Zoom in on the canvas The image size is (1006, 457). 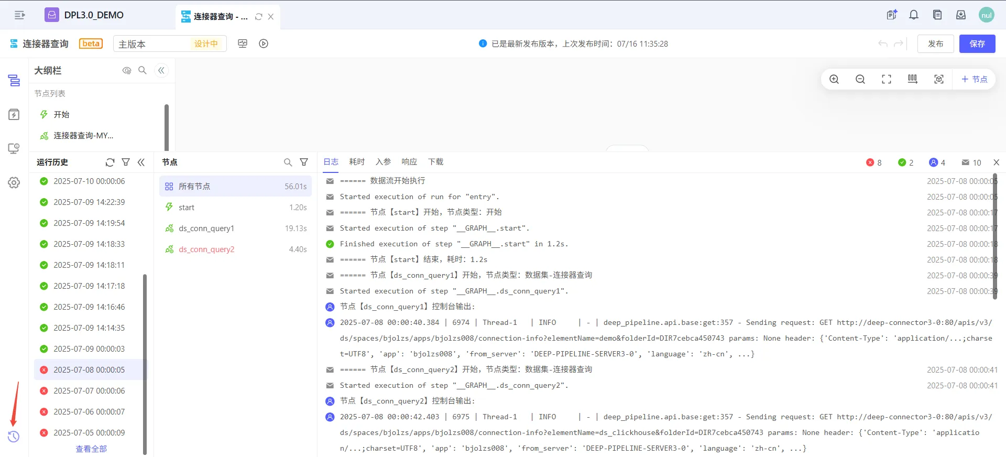click(834, 79)
